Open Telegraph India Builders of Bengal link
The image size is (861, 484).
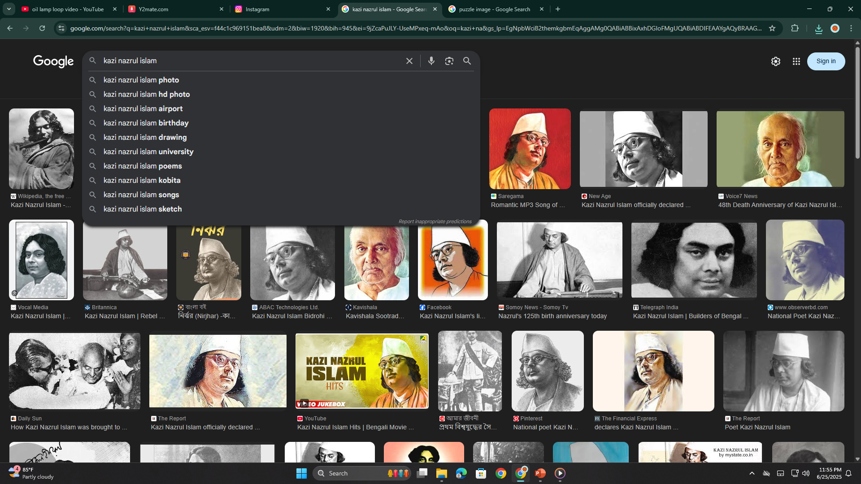pos(691,316)
